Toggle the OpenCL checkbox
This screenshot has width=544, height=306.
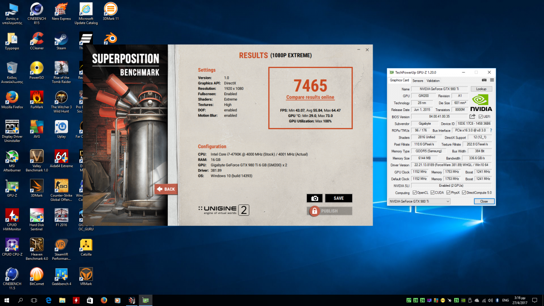click(415, 193)
